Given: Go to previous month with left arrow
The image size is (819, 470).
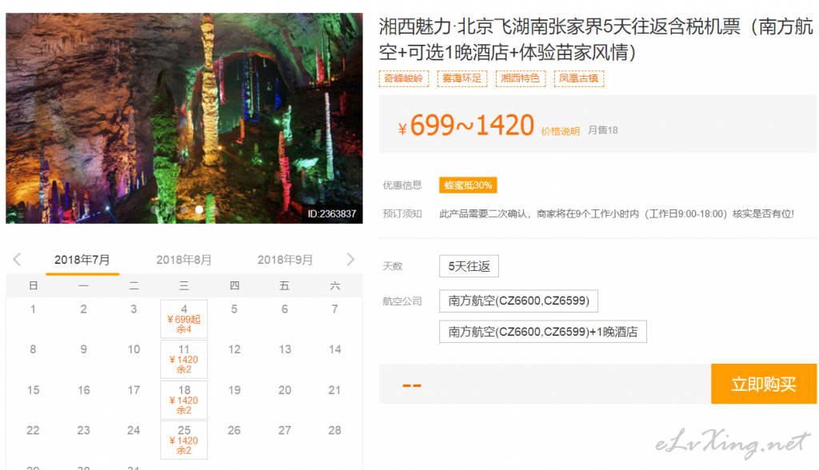Looking at the screenshot, I should [x=18, y=260].
